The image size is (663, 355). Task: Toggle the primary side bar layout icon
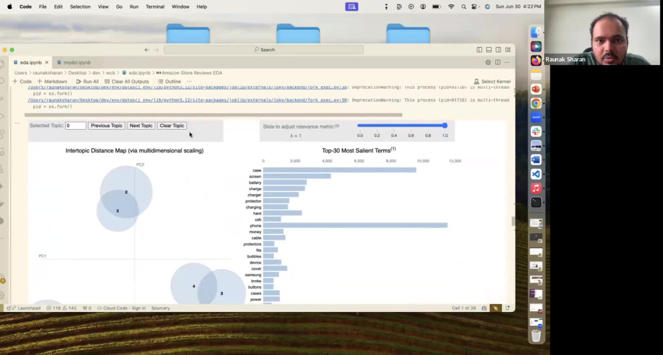(479, 50)
